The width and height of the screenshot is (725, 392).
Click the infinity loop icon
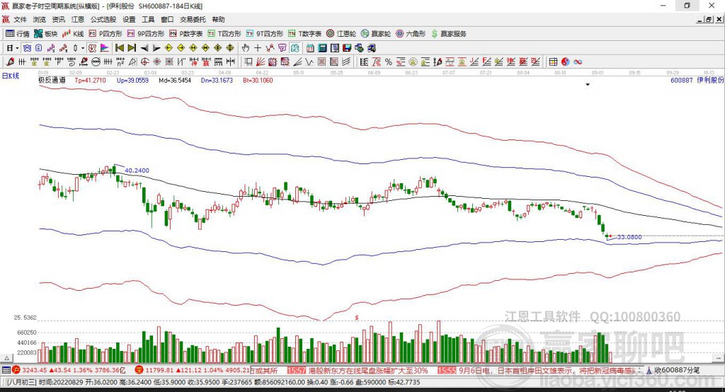[578, 62]
